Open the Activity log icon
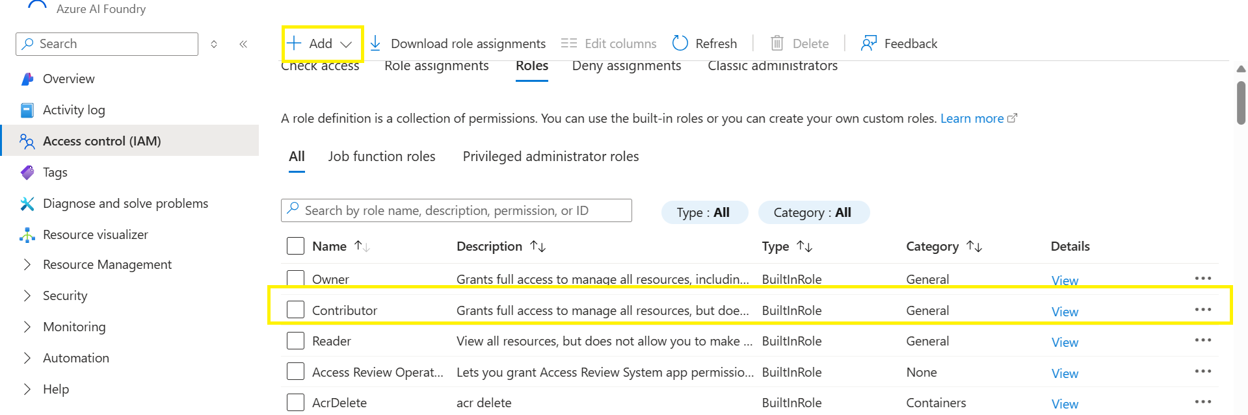The image size is (1248, 415). pyautogui.click(x=27, y=110)
